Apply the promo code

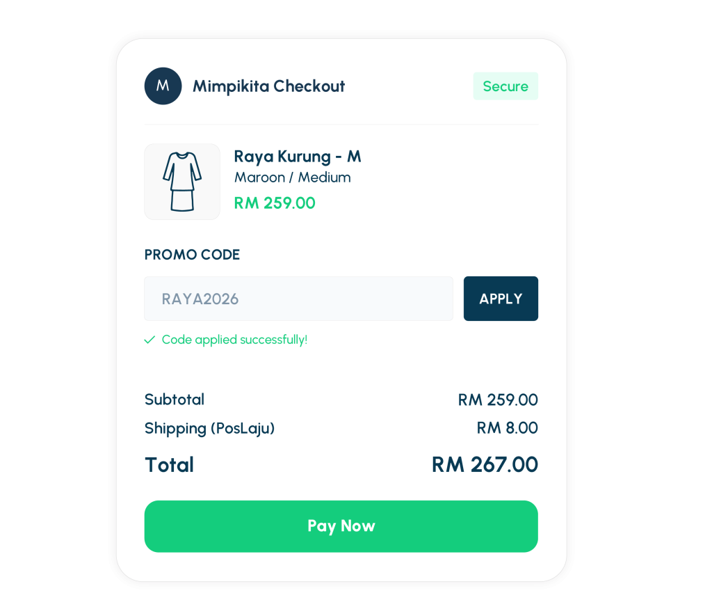(501, 299)
